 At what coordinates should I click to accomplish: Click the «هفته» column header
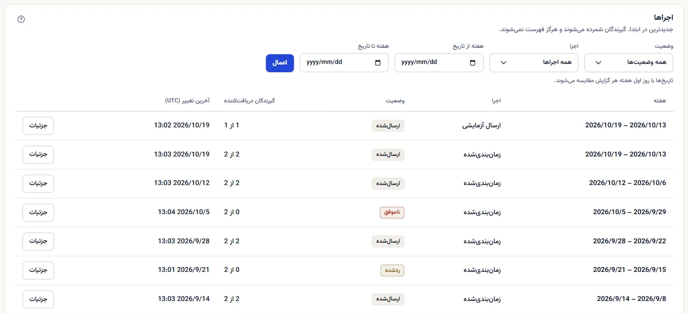[x=660, y=100]
